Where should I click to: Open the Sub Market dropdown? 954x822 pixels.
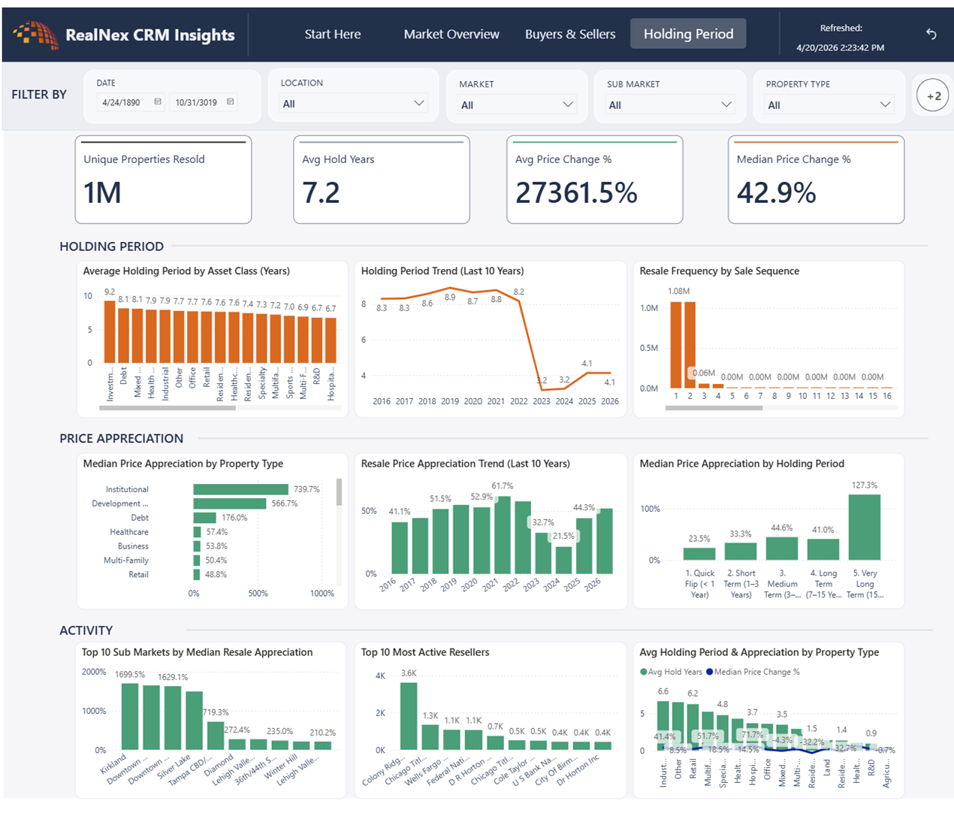pos(670,105)
